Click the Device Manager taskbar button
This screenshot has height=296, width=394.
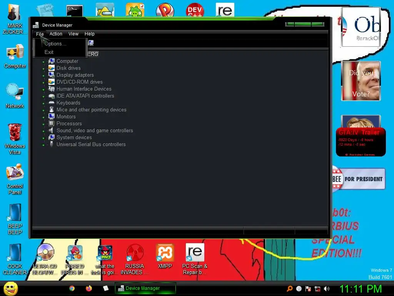click(x=145, y=288)
